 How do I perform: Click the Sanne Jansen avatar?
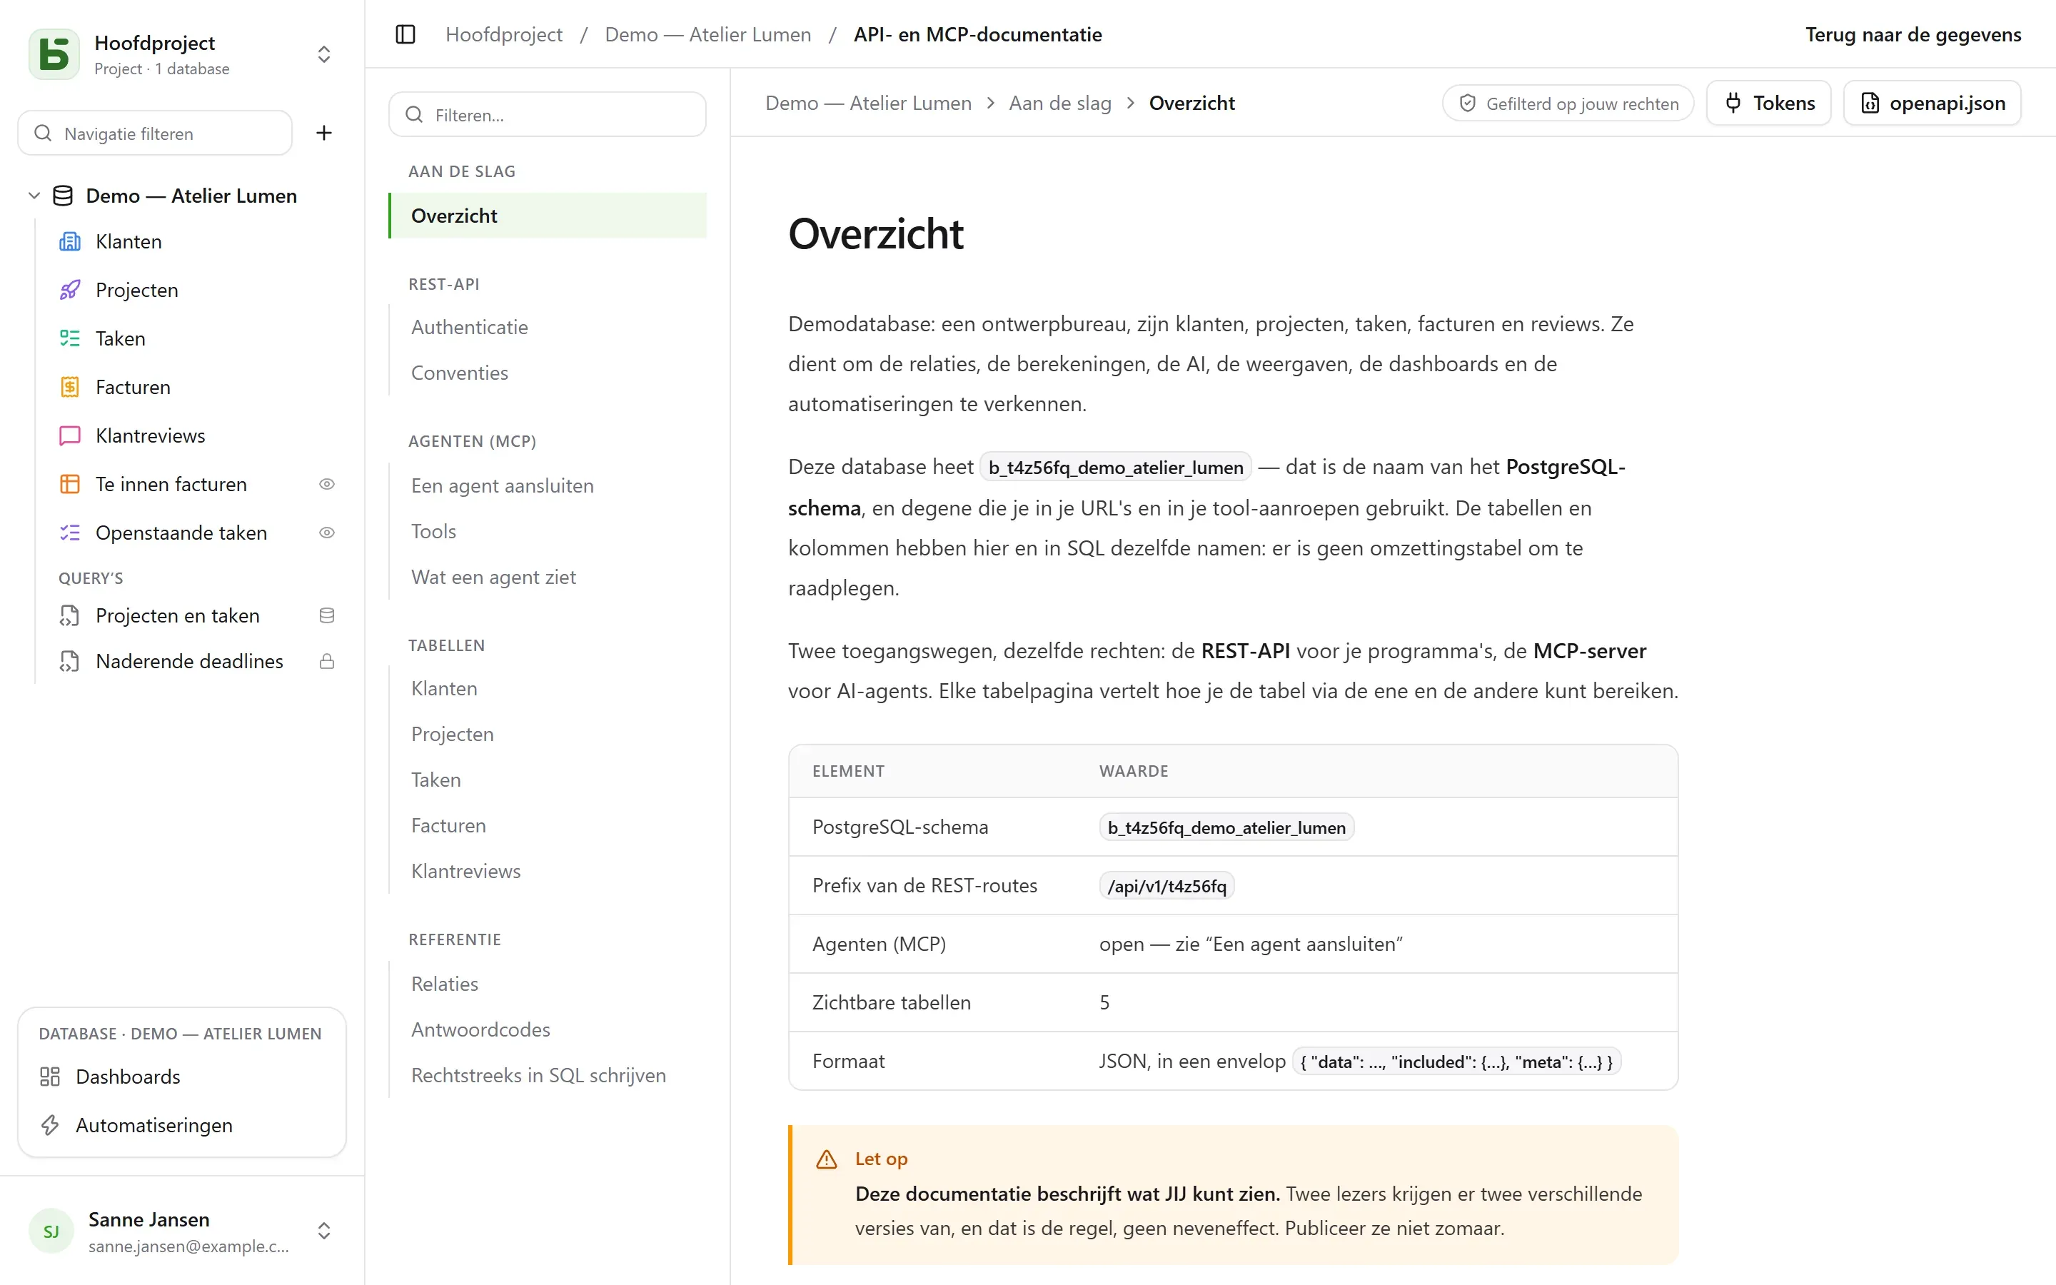[x=51, y=1231]
